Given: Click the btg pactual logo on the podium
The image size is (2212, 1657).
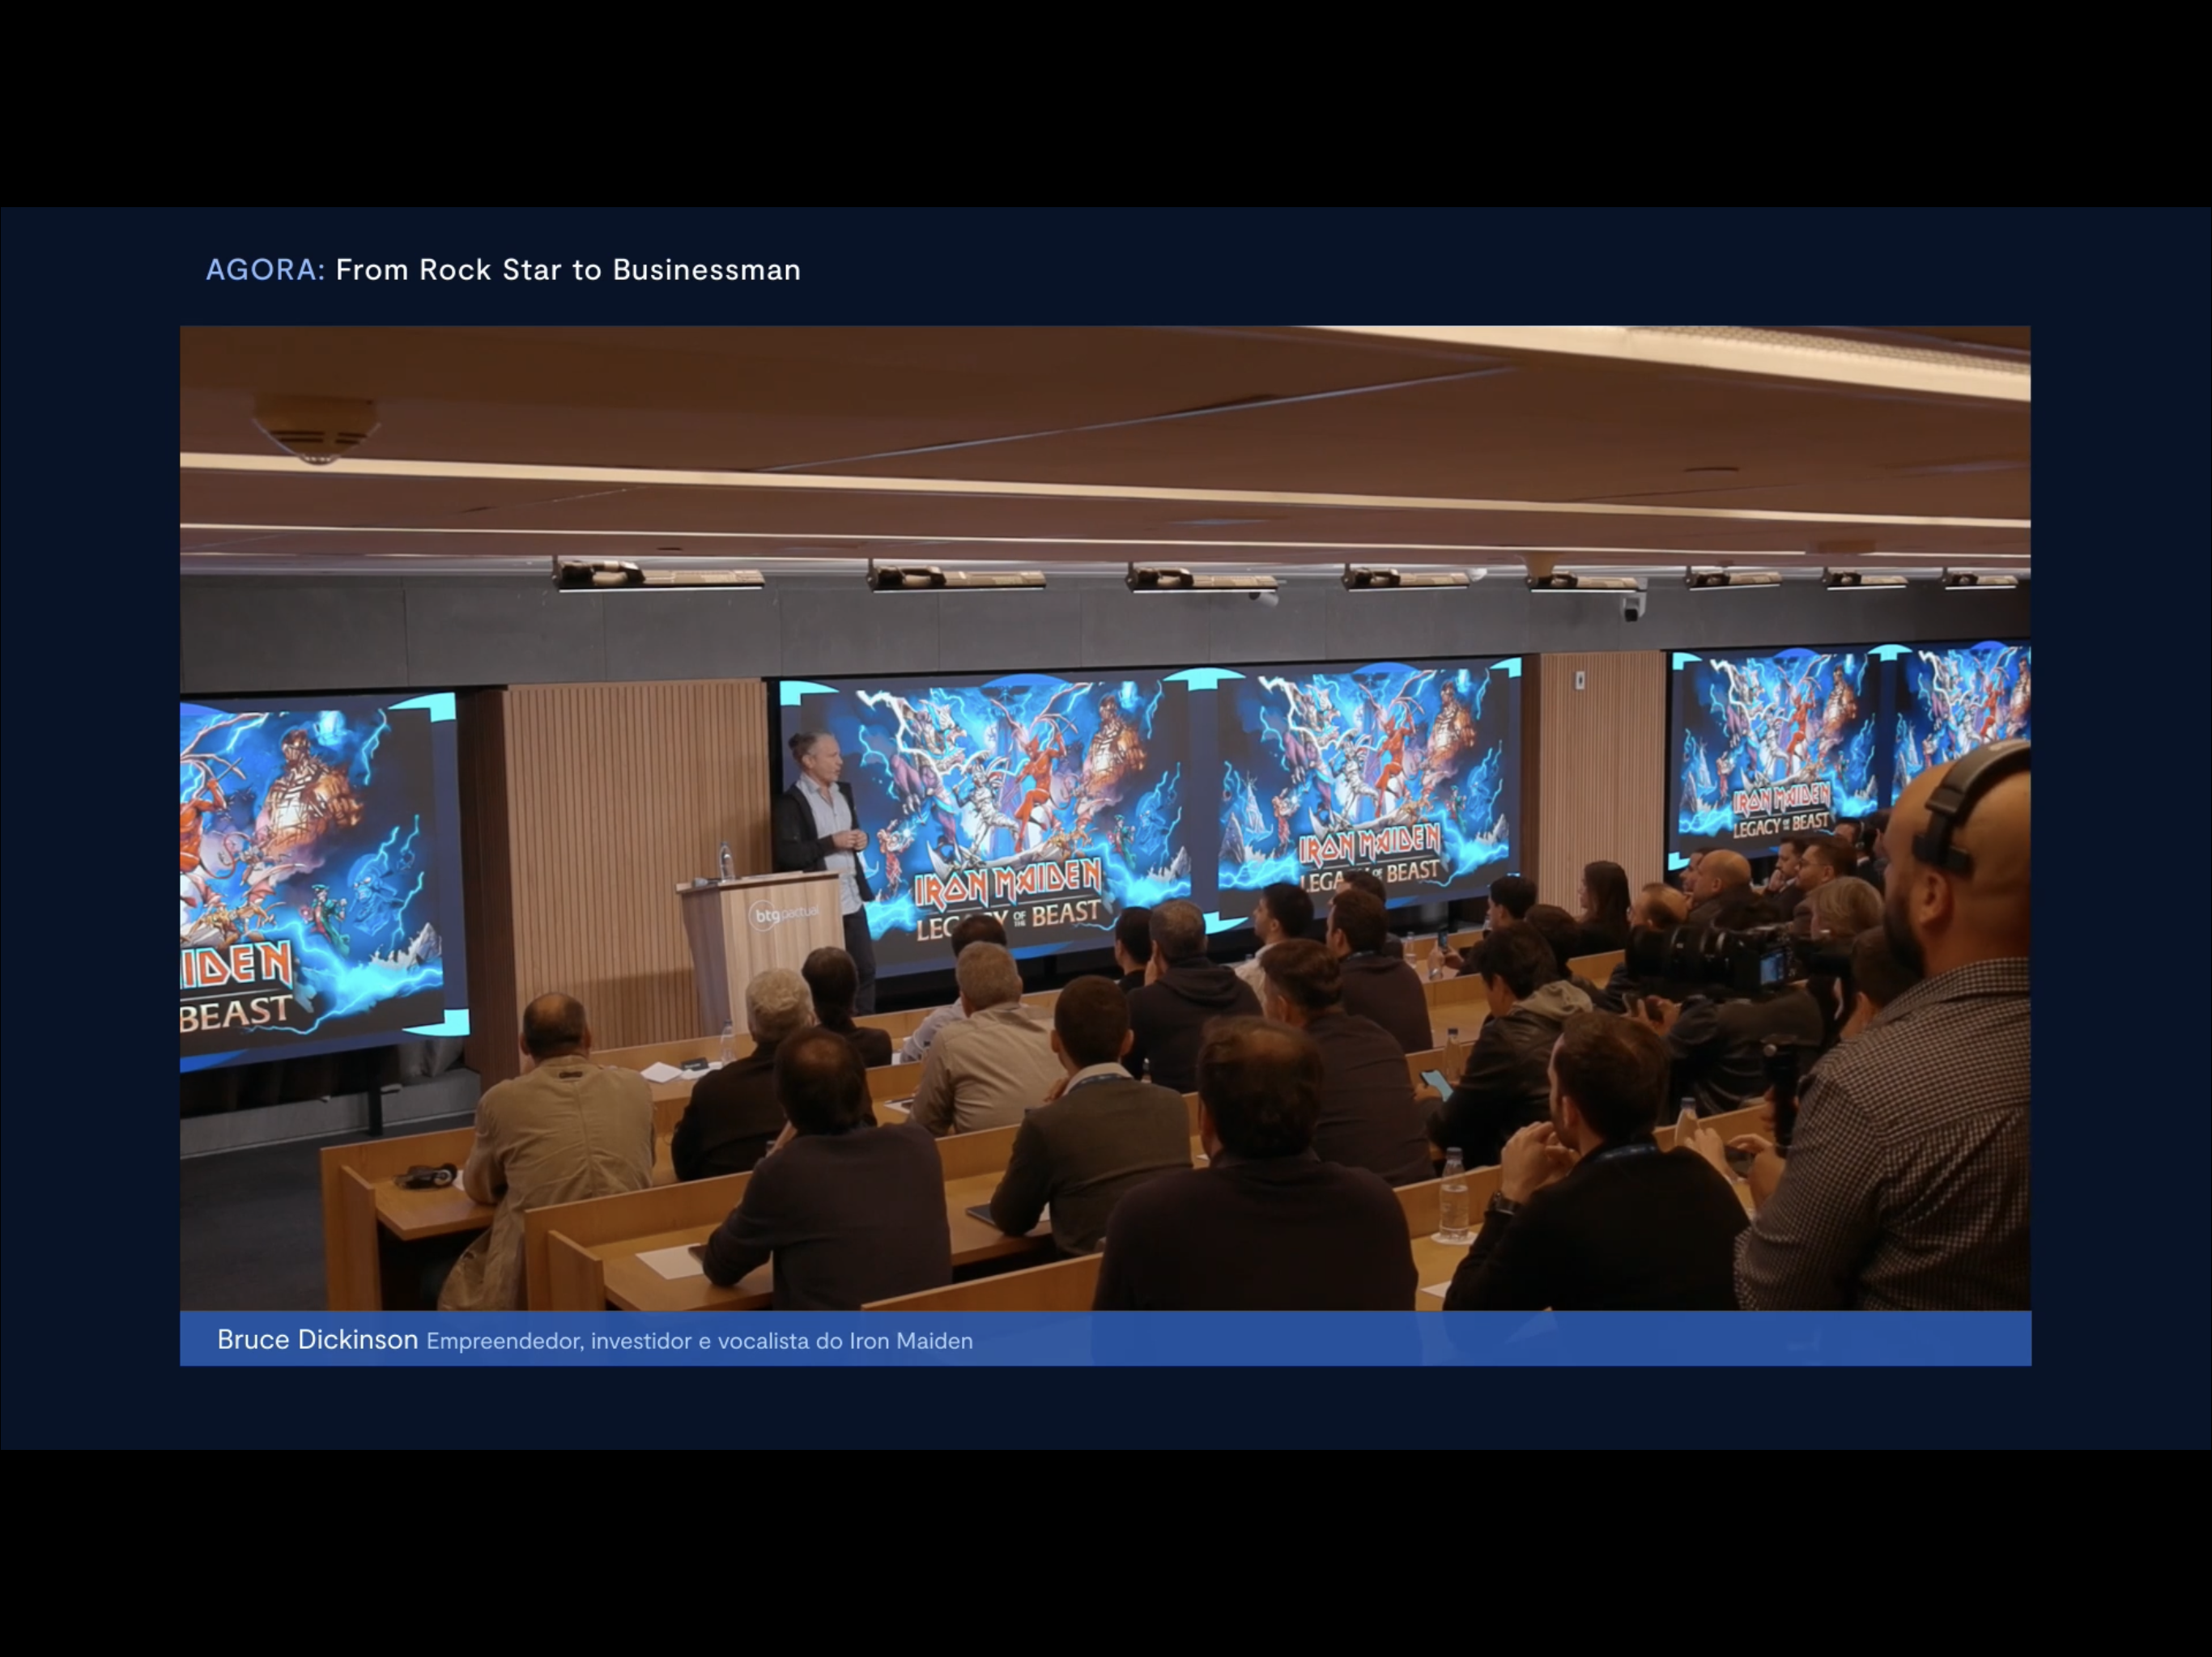Looking at the screenshot, I should coord(783,913).
